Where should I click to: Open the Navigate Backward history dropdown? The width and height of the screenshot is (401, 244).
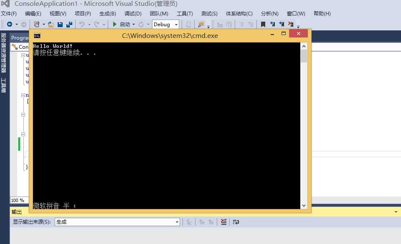(17, 25)
